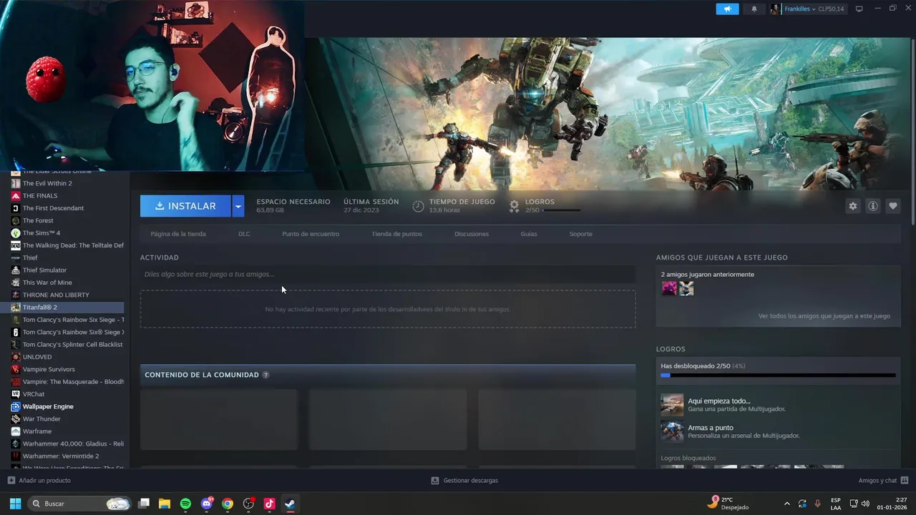Screen dimensions: 916x515
Task: Open the install options dropdown arrow
Action: click(238, 206)
